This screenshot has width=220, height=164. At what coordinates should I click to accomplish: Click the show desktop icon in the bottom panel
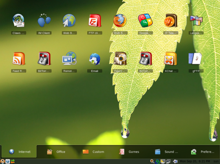[8, 161]
